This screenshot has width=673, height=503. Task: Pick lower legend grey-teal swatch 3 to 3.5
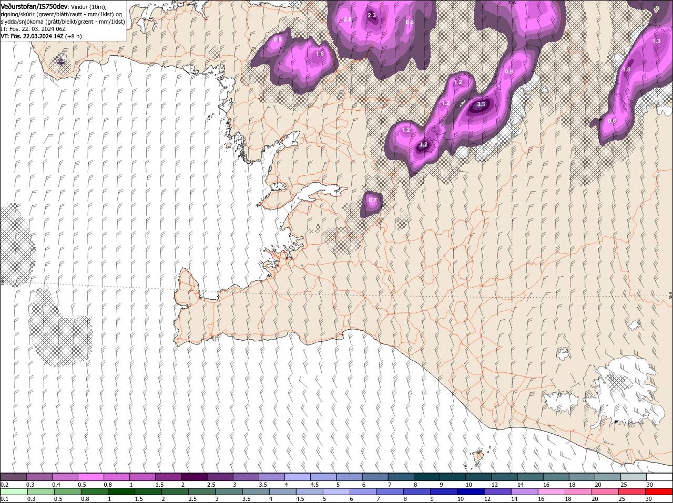230,491
